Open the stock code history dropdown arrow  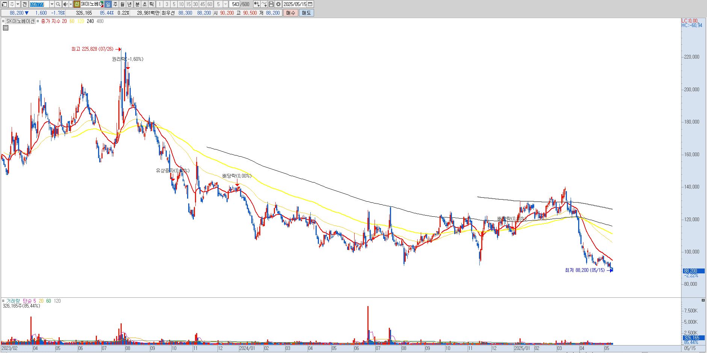pos(52,4)
